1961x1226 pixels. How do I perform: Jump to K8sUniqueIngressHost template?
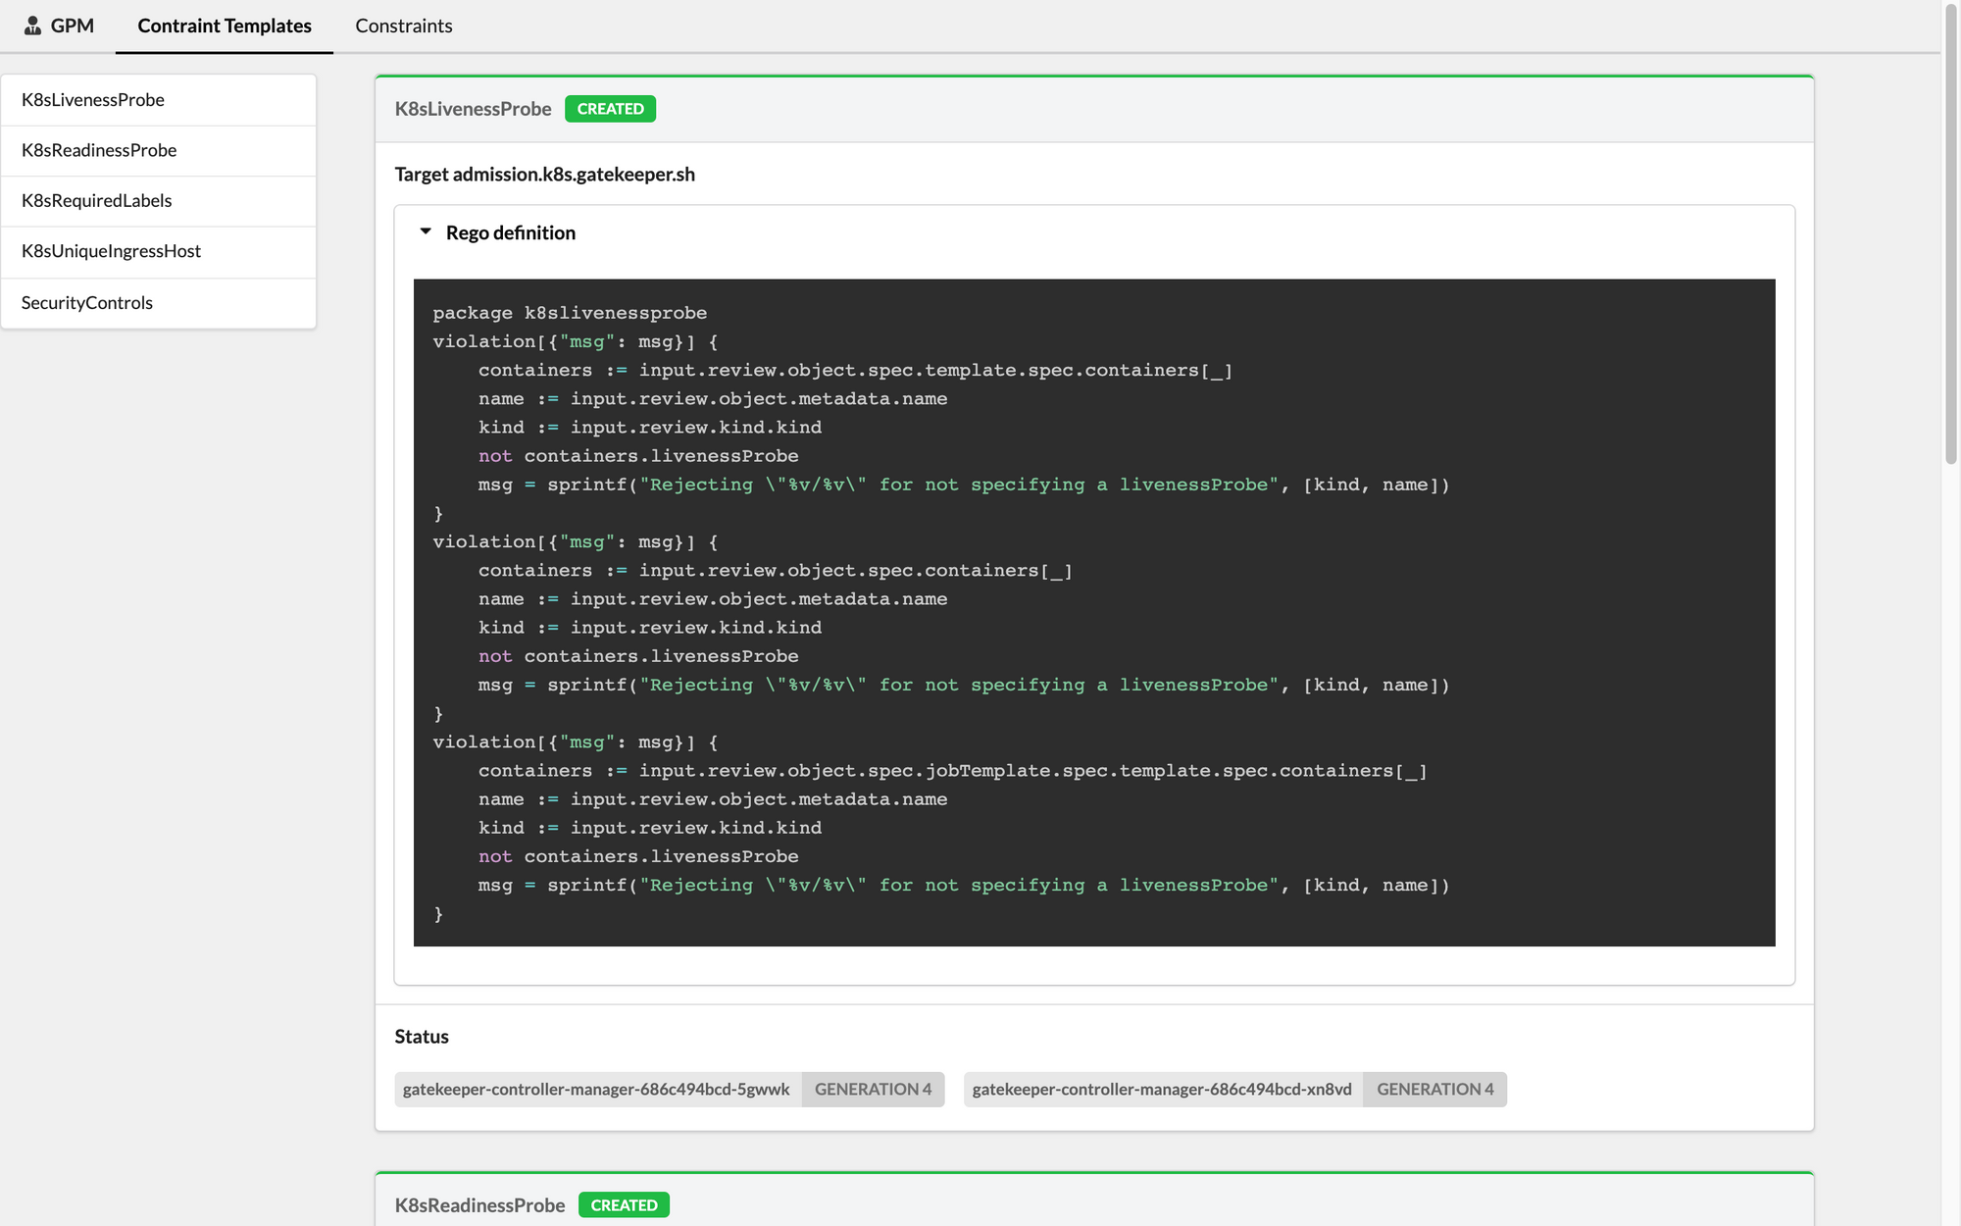tap(111, 251)
